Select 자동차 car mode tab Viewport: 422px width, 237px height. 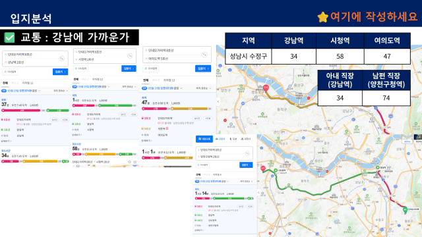click(x=220, y=139)
